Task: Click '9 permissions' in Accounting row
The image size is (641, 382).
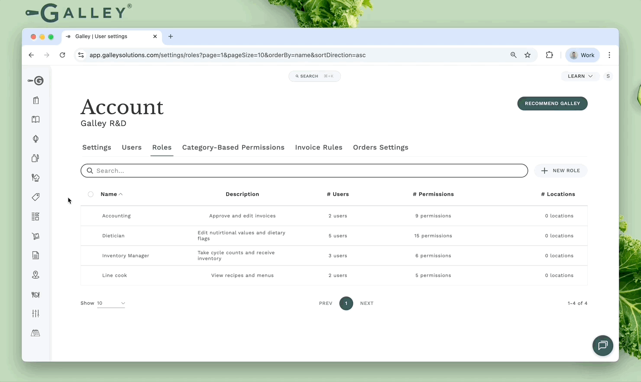Action: point(433,216)
